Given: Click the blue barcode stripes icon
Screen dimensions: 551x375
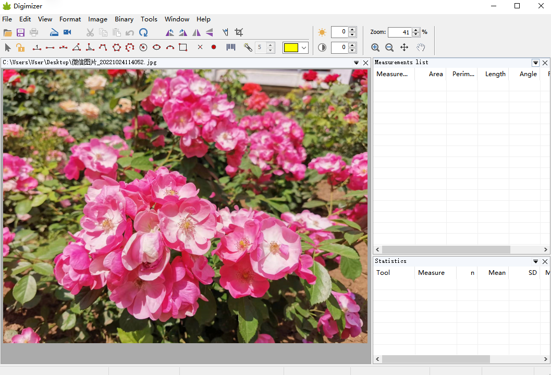Looking at the screenshot, I should (231, 47).
